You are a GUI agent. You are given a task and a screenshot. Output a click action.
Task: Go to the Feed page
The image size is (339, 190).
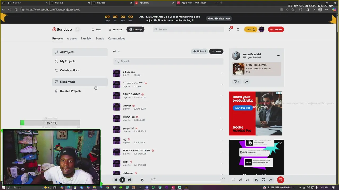pyautogui.click(x=96, y=29)
